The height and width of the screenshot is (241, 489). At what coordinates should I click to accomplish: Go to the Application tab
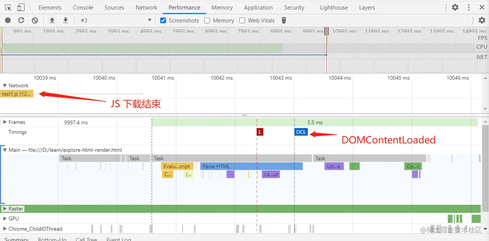pyautogui.click(x=258, y=7)
